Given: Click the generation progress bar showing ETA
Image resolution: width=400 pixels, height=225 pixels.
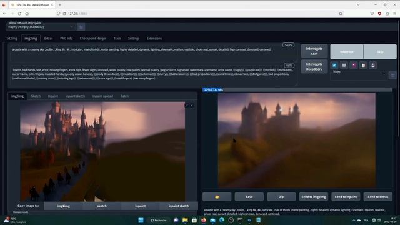Looking at the screenshot, I should [x=297, y=90].
